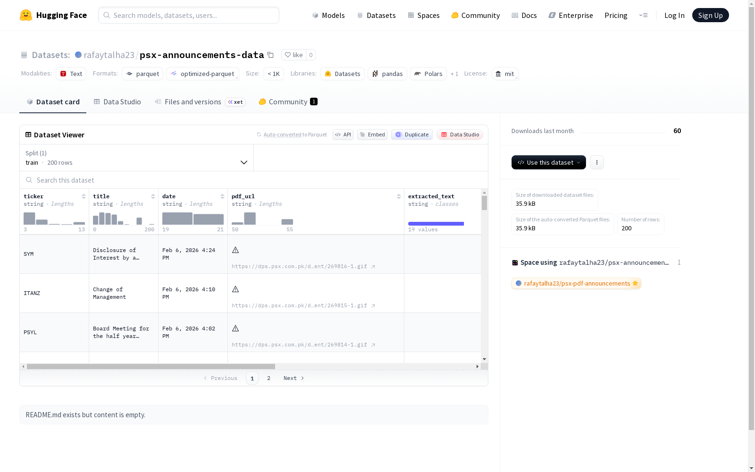Viewport: 755px width, 472px height.
Task: Expand the +1 more libraries
Action: (x=454, y=74)
